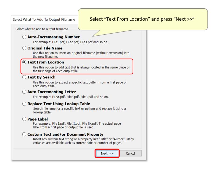215x170 pixels.
Task: Click the yellow instruction callout bubble
Action: (x=142, y=19)
